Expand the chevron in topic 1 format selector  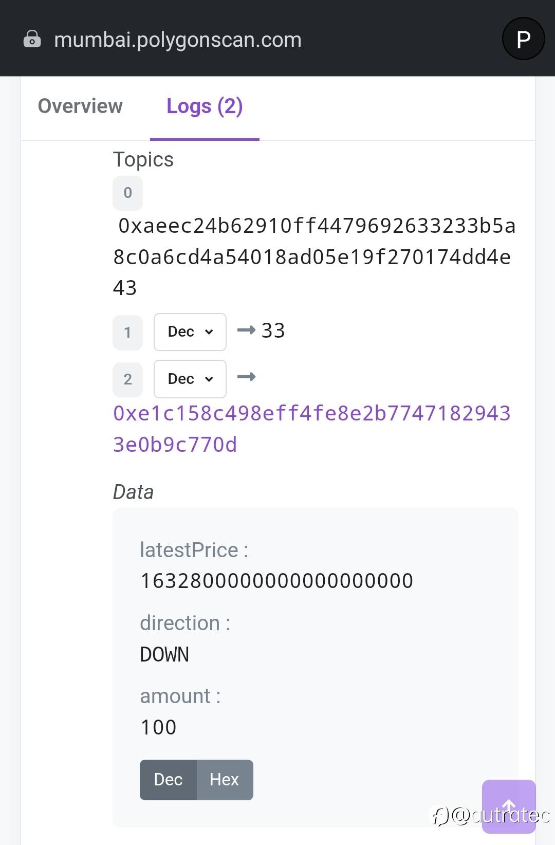(x=209, y=332)
